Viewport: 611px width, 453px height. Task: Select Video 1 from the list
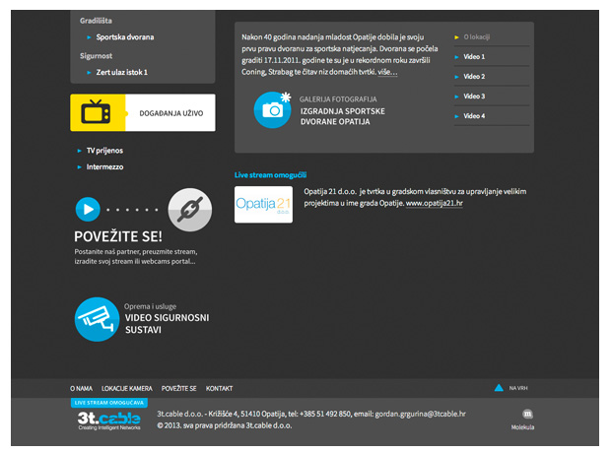point(474,57)
